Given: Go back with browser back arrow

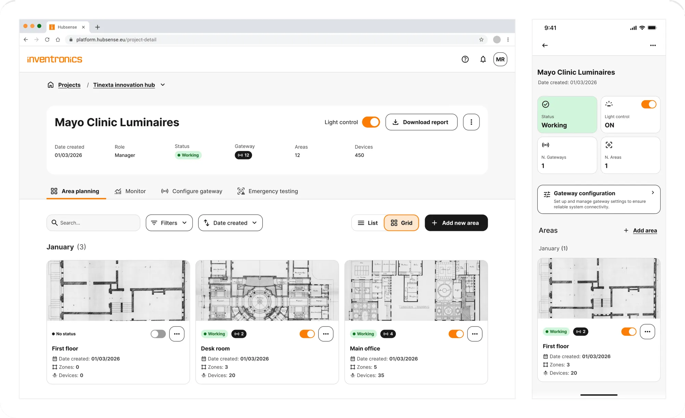Looking at the screenshot, I should [26, 40].
